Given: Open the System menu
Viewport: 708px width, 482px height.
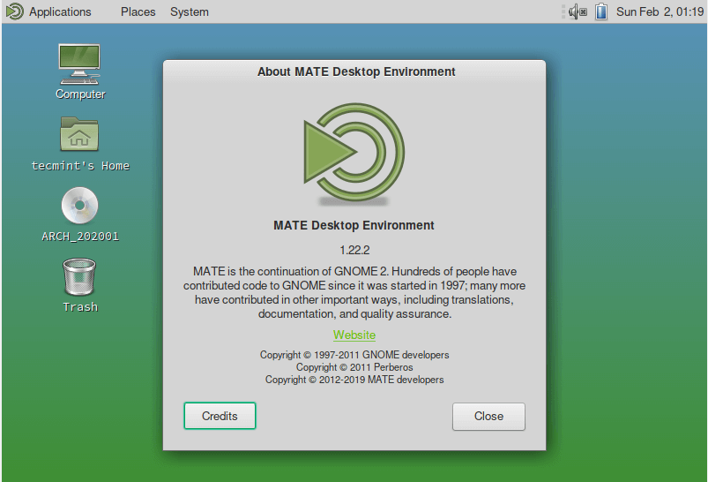Looking at the screenshot, I should pos(190,11).
